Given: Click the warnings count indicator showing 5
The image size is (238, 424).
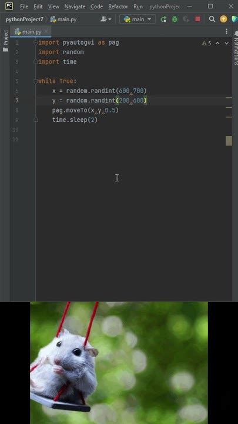Looking at the screenshot, I should pyautogui.click(x=206, y=43).
